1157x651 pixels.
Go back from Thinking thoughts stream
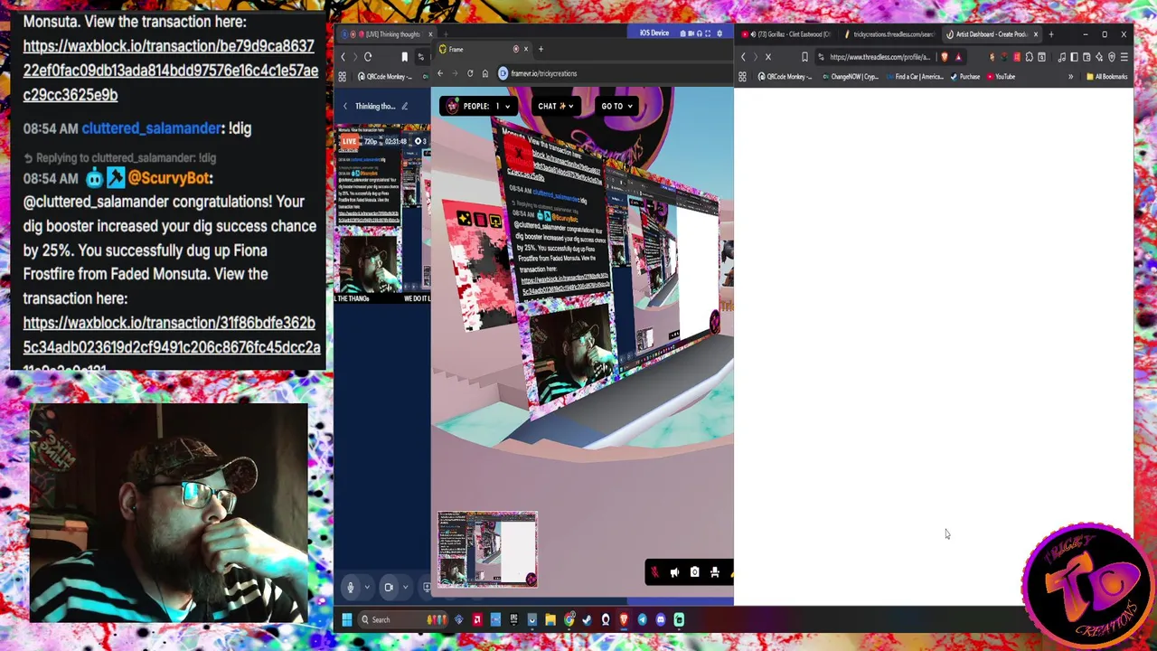[344, 106]
